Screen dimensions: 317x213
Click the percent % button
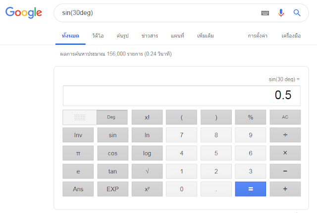tap(251, 117)
